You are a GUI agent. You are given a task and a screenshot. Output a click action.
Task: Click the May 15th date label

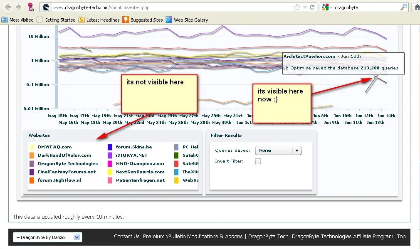point(57,116)
